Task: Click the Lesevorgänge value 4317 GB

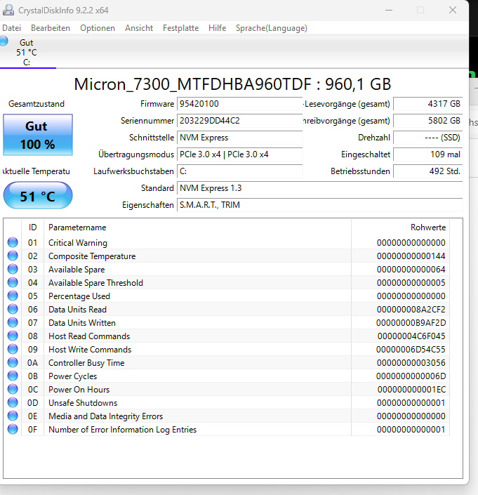Action: coord(428,104)
